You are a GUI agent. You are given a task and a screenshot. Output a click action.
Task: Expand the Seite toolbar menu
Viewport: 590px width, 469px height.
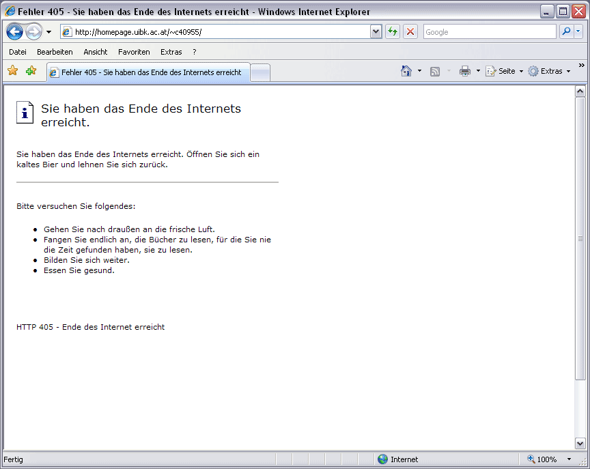[504, 71]
